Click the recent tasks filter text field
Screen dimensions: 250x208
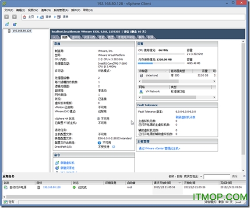[217, 177]
